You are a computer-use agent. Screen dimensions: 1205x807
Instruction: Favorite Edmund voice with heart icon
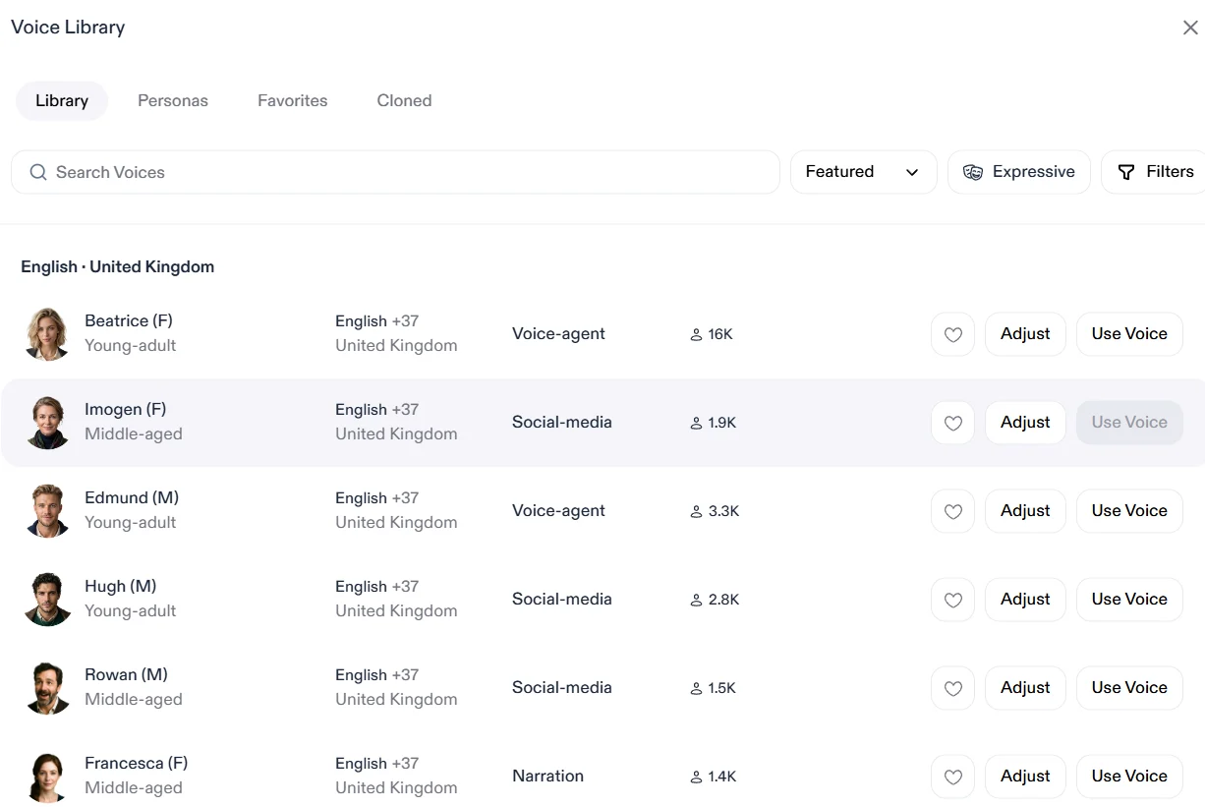click(x=952, y=511)
